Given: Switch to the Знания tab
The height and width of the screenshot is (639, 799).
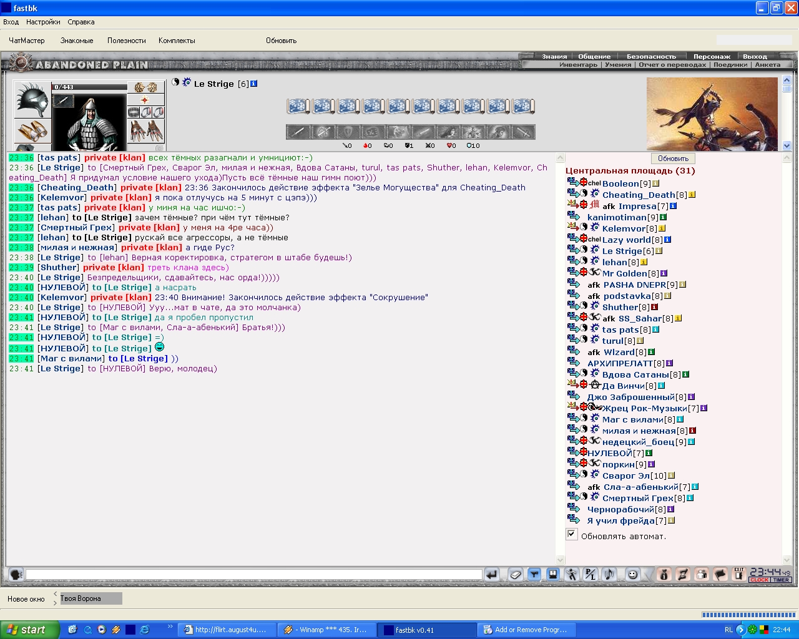Looking at the screenshot, I should [x=554, y=56].
